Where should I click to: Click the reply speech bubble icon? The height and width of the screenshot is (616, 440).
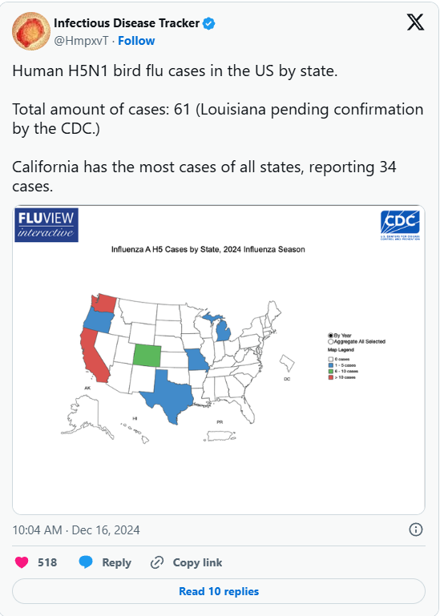coord(86,562)
